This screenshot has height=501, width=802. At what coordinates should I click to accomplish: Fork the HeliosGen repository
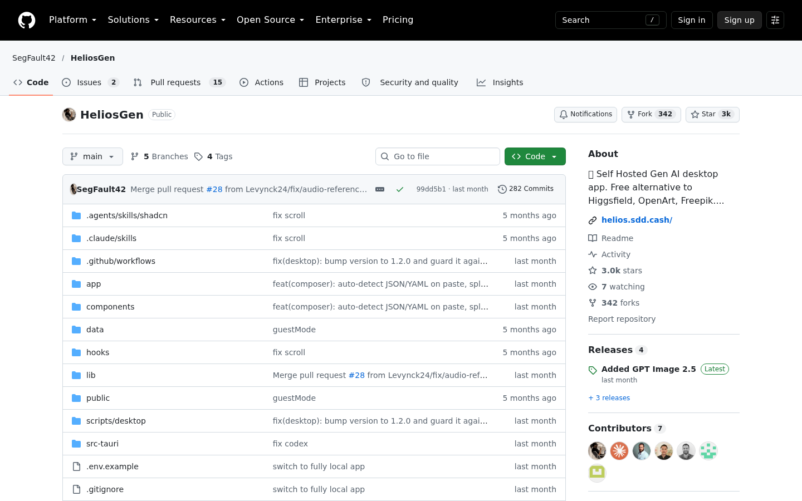(651, 115)
